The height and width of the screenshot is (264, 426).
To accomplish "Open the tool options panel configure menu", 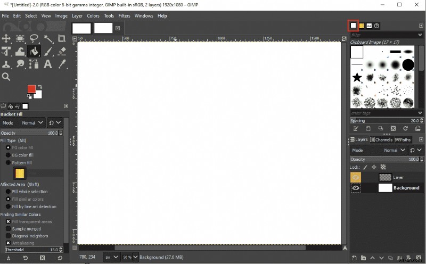I will [x=65, y=106].
